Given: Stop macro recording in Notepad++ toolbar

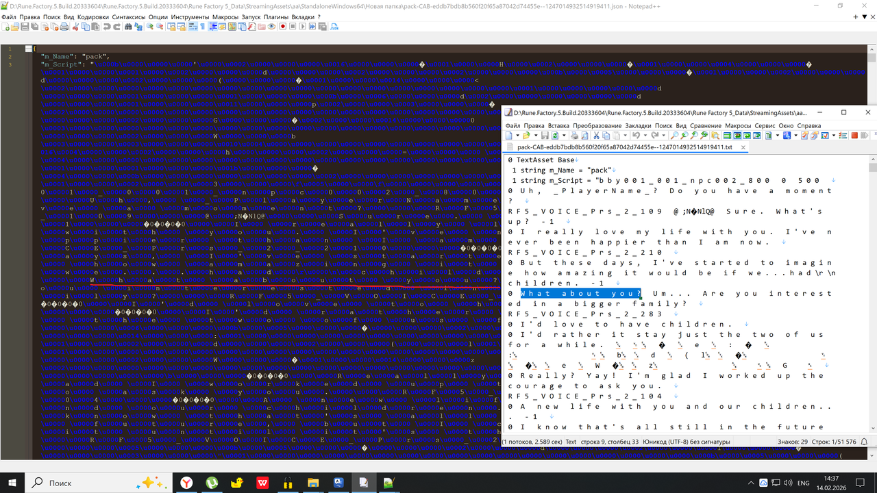Looking at the screenshot, I should [293, 27].
